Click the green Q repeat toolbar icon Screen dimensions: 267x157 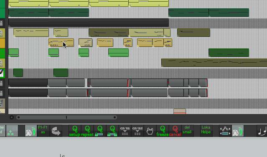[x=87, y=131]
